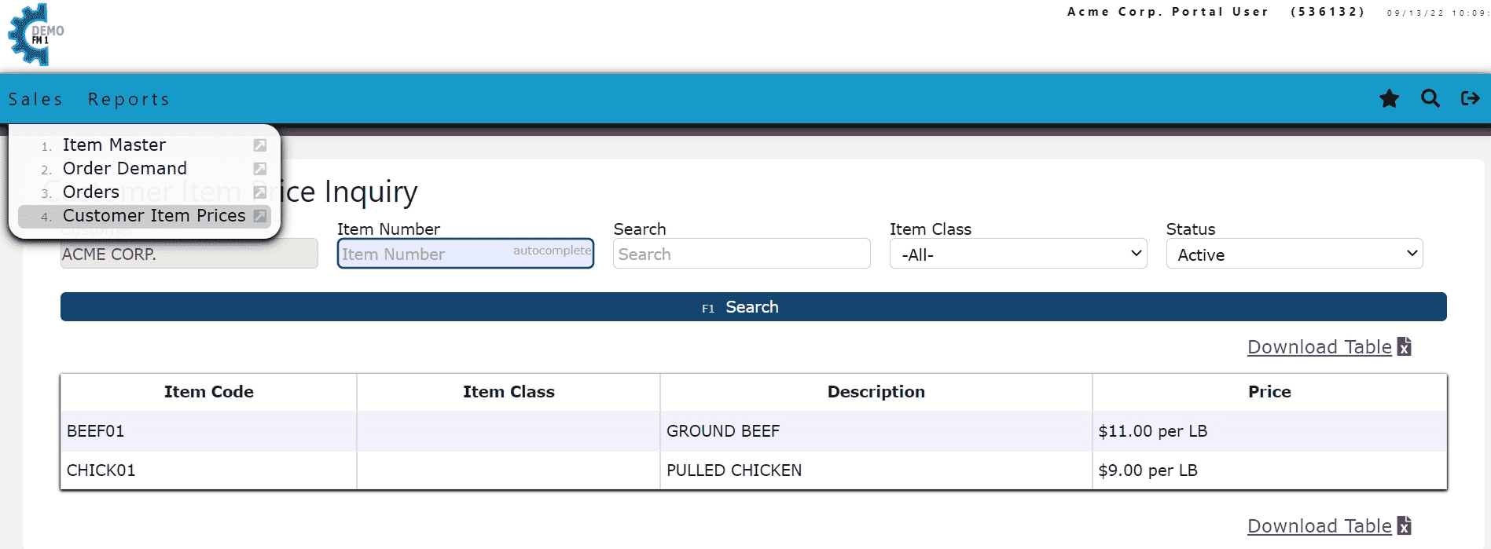Image resolution: width=1491 pixels, height=549 pixels.
Task: Click Excel icon beside top Download Table
Action: point(1405,346)
